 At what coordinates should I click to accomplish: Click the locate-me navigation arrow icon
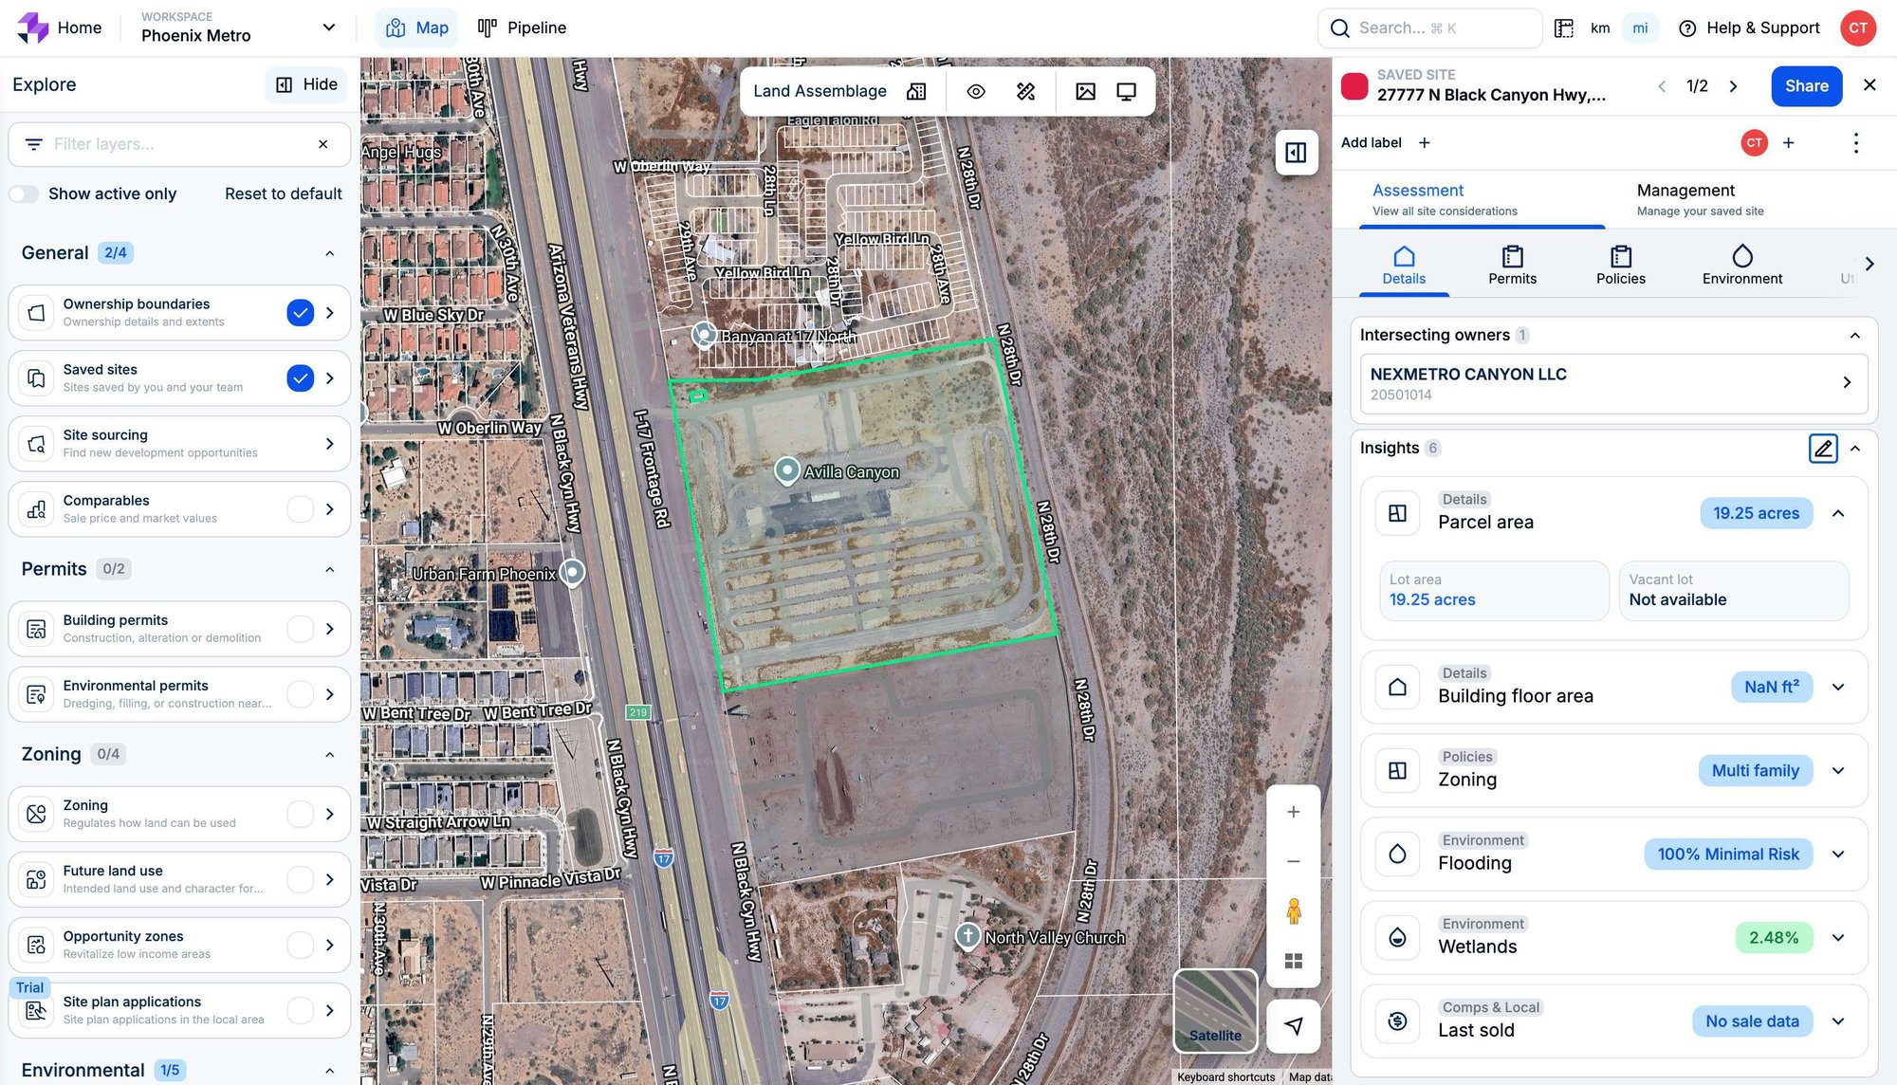tap(1293, 1025)
